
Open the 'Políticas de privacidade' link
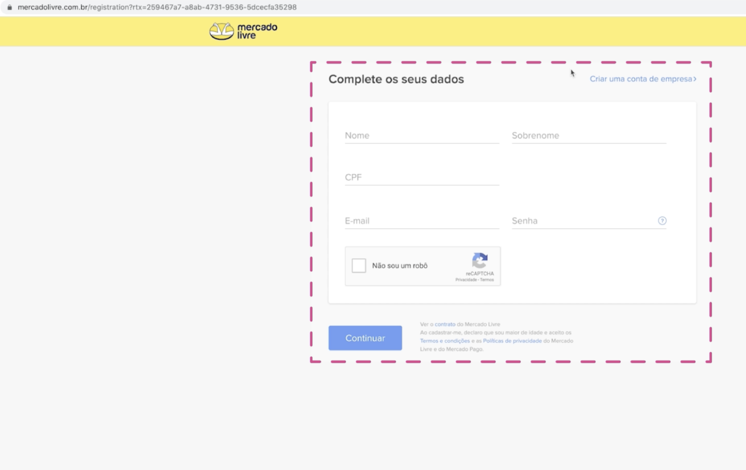tap(512, 341)
